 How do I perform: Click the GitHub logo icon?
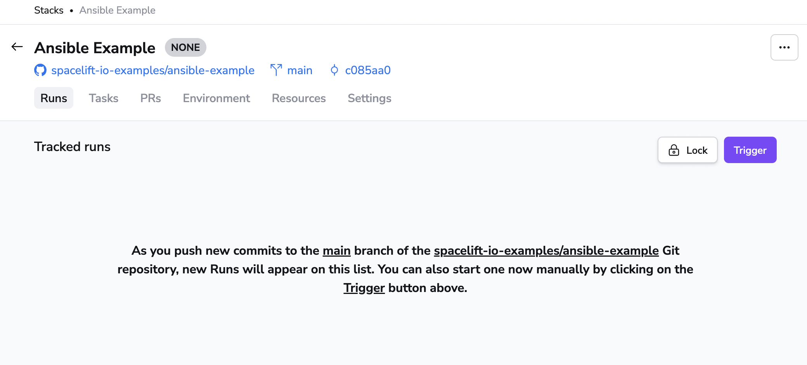tap(40, 70)
